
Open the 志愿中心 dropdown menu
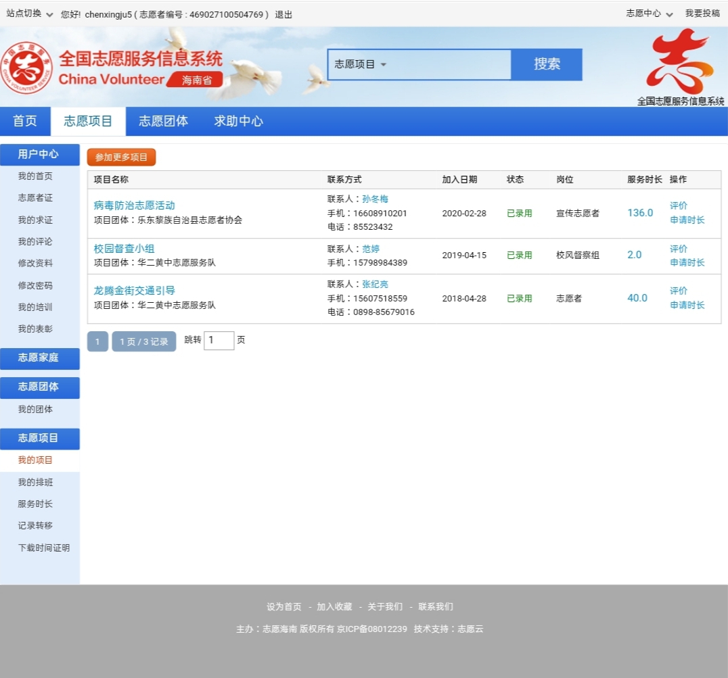[650, 14]
